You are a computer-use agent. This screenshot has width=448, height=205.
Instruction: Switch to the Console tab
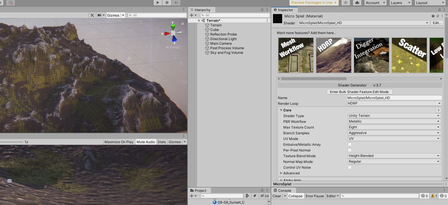coord(283,190)
